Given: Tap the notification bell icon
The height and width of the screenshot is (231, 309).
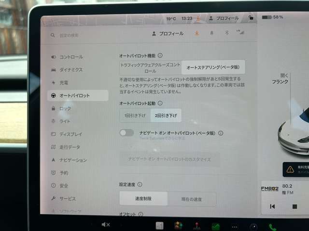Looking at the screenshot, I should 211,34.
